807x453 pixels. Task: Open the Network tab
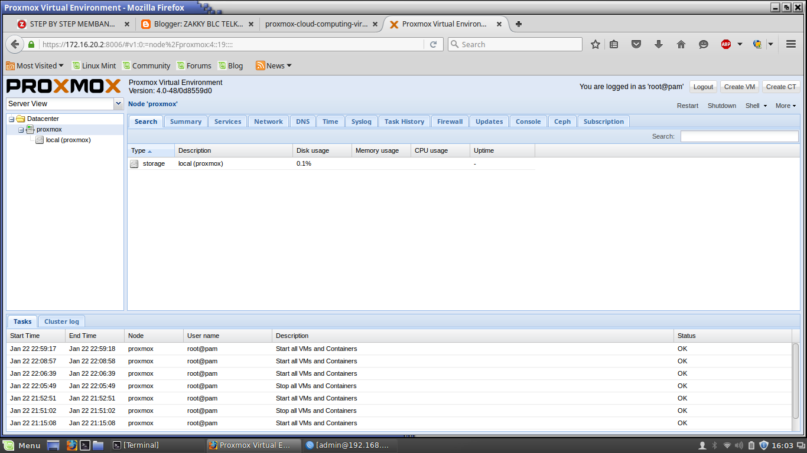pos(268,122)
